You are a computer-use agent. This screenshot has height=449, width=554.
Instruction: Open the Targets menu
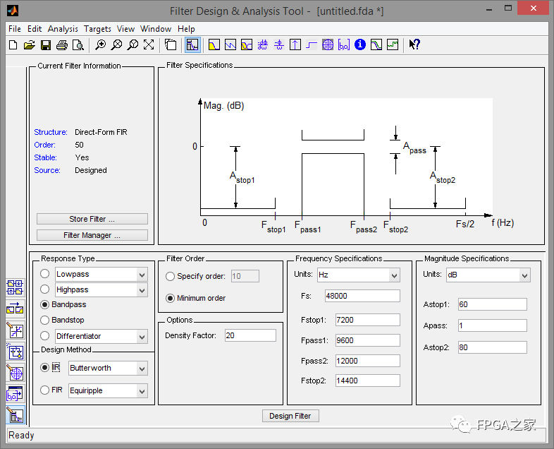tap(97, 29)
